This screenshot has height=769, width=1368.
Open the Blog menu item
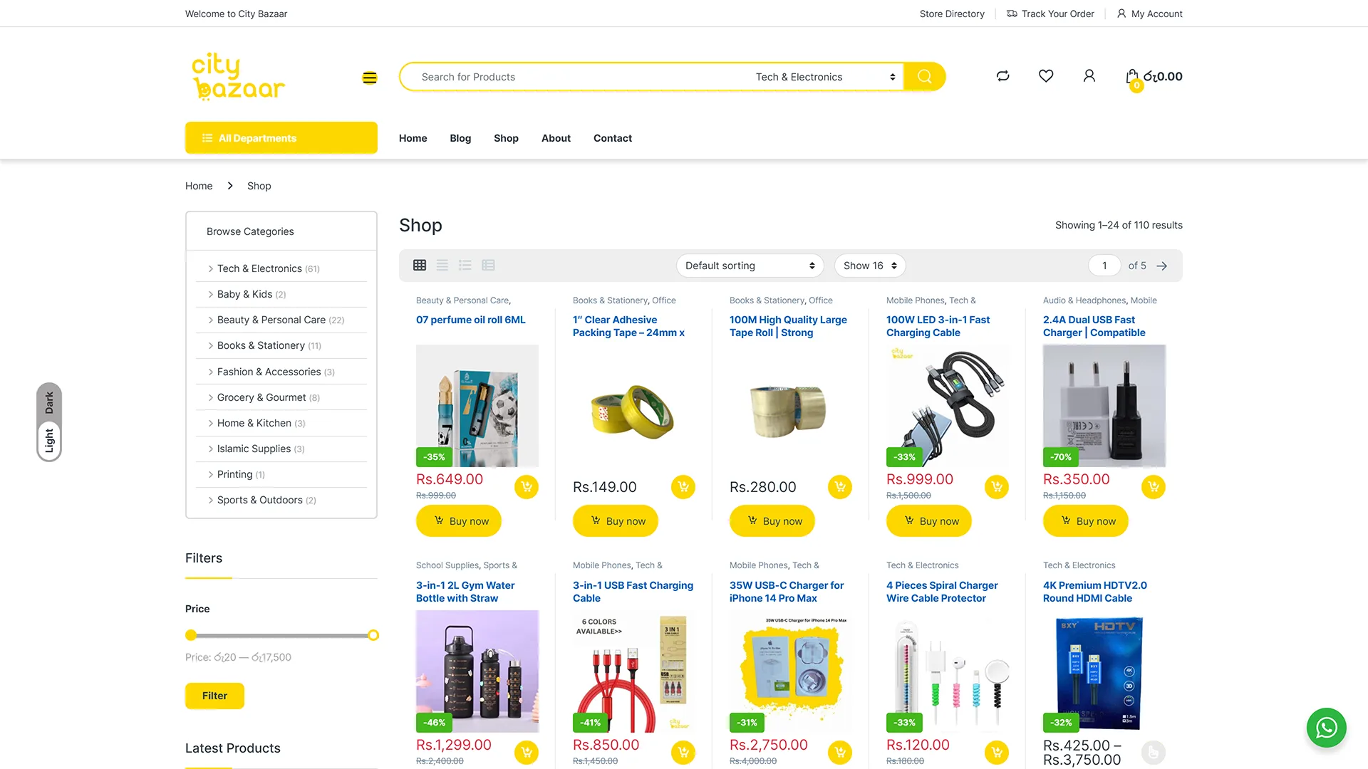[460, 138]
